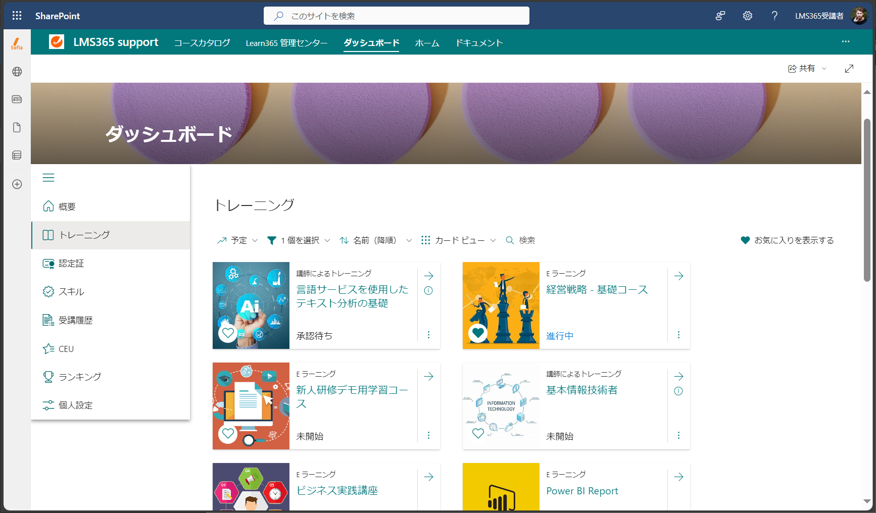Open CEU in dashboard sidebar

[x=111, y=349]
